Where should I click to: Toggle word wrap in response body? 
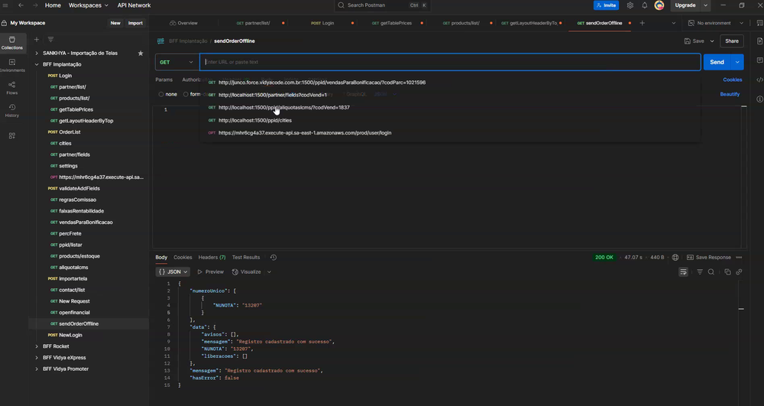(x=683, y=272)
